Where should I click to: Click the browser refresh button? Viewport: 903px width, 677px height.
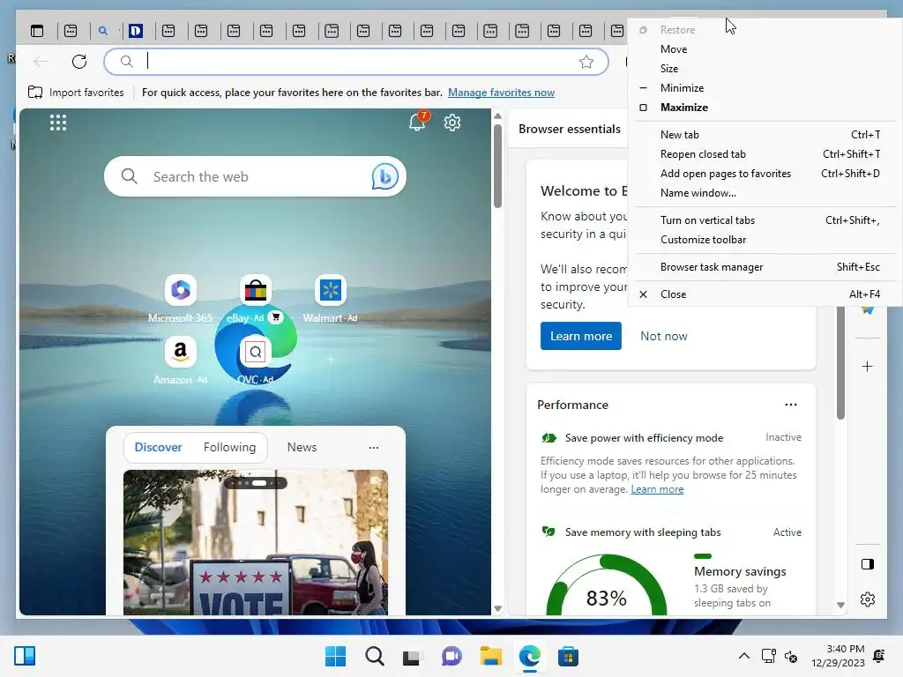pos(79,61)
